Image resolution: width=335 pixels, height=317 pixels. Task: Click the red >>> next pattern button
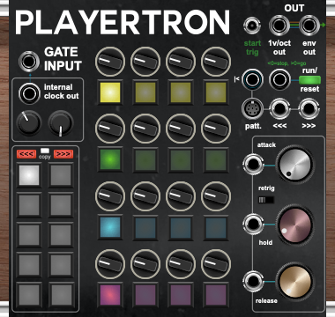click(x=63, y=154)
